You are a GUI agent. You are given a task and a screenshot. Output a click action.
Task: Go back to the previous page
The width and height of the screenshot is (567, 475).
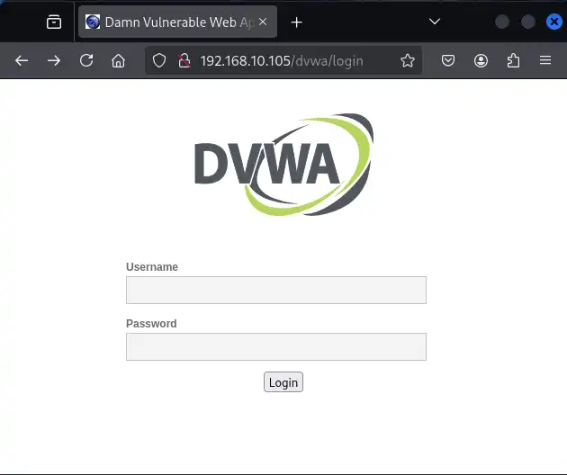22,60
